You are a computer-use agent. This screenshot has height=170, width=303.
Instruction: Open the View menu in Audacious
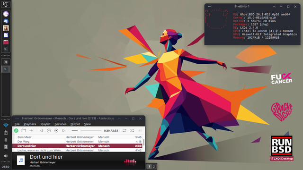[x=87, y=124]
